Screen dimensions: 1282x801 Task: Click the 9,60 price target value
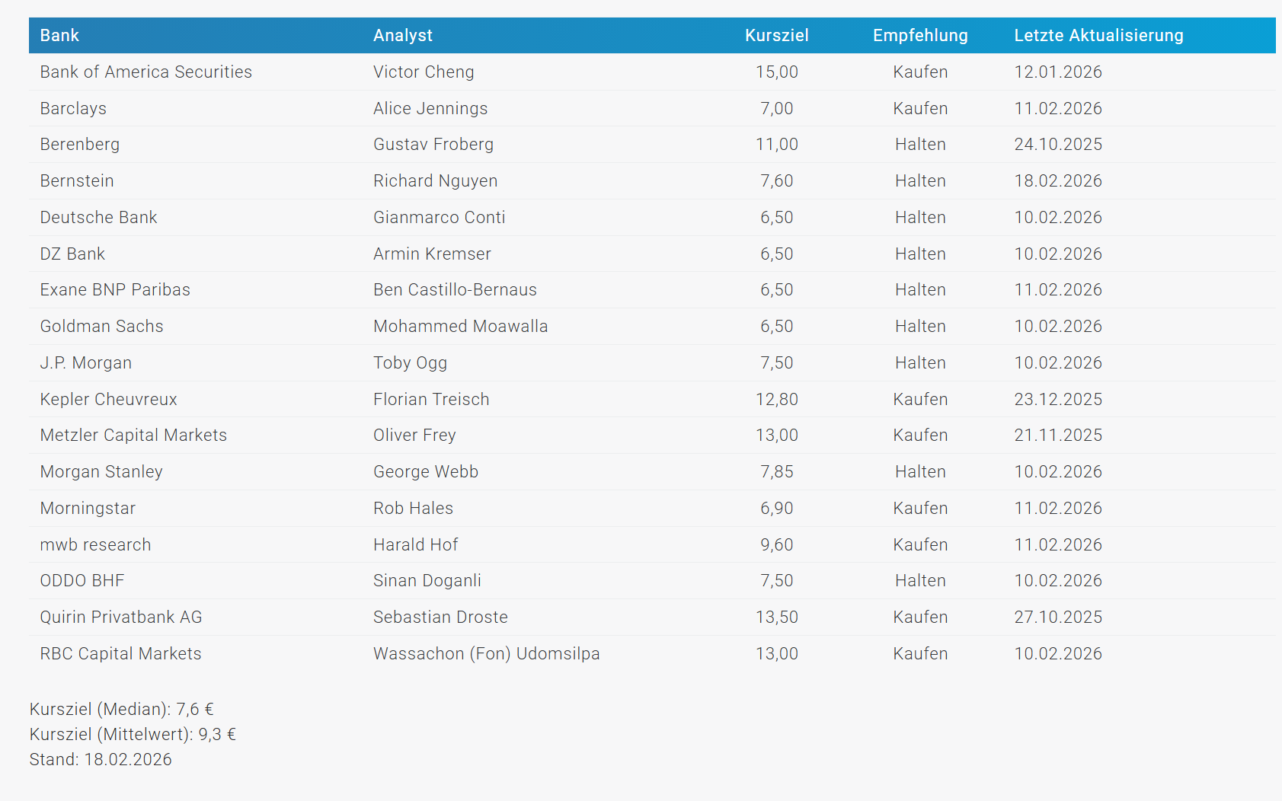tap(777, 545)
